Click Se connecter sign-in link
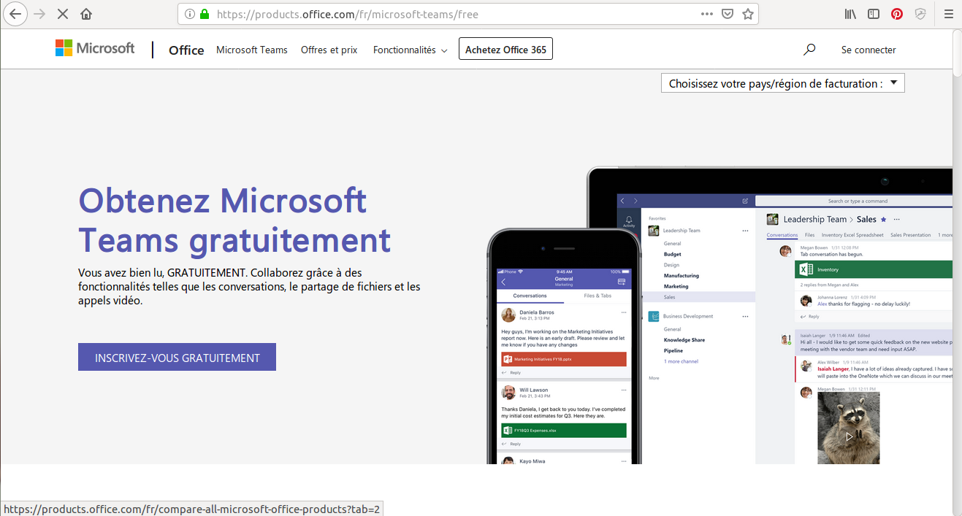962x516 pixels. 869,50
